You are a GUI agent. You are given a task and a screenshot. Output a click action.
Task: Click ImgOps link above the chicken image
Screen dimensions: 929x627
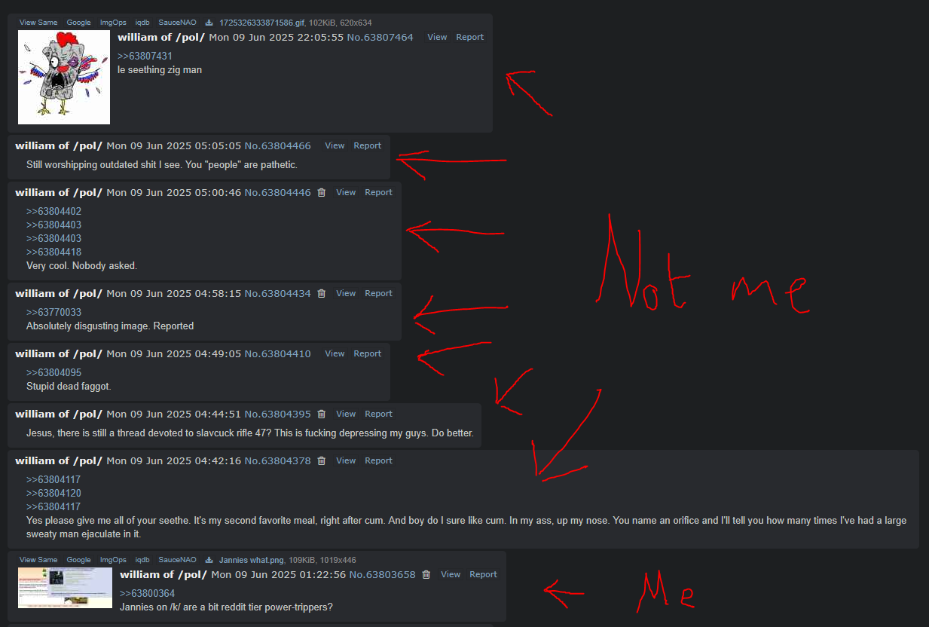[113, 23]
